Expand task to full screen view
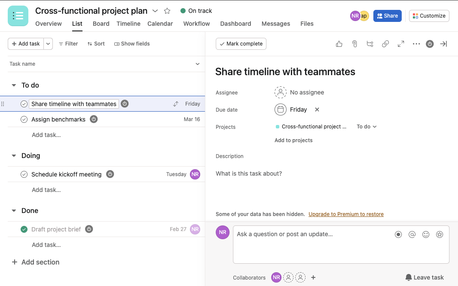The image size is (458, 286). point(401,44)
